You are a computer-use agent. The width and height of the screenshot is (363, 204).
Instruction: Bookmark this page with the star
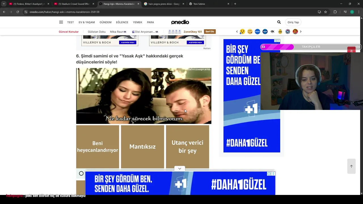(x=326, y=12)
